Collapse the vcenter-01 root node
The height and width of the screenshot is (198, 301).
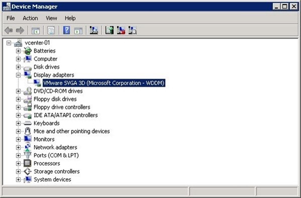[9, 43]
